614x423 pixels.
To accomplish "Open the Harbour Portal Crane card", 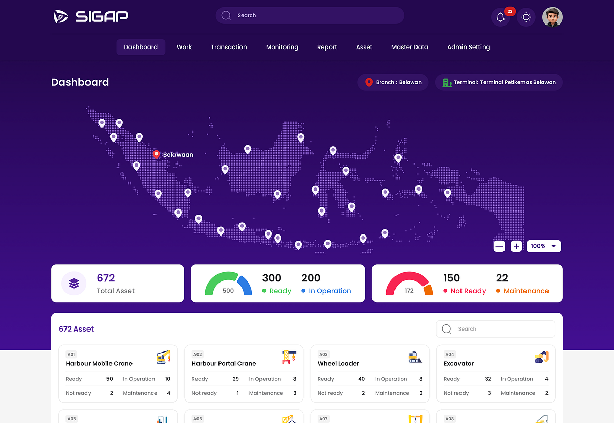I will (244, 373).
